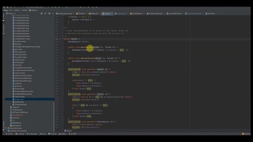Close the Object.h tab
The image size is (253, 142).
tap(112, 14)
